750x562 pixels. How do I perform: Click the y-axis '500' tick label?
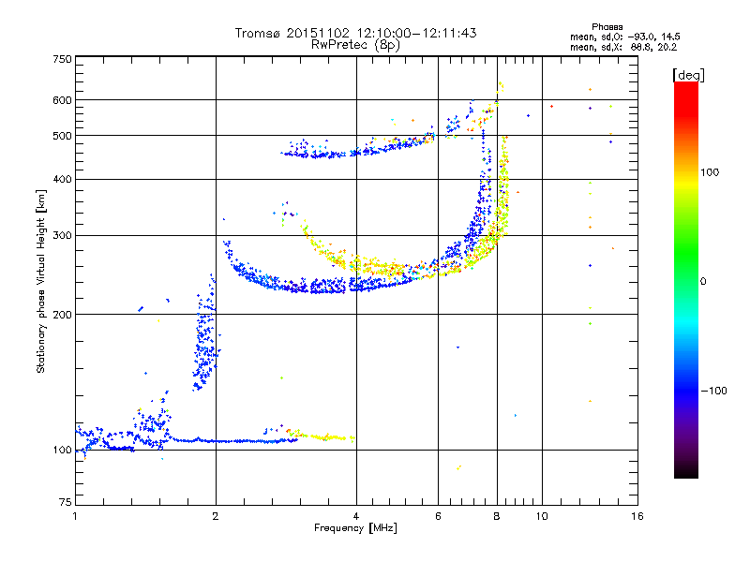click(62, 136)
